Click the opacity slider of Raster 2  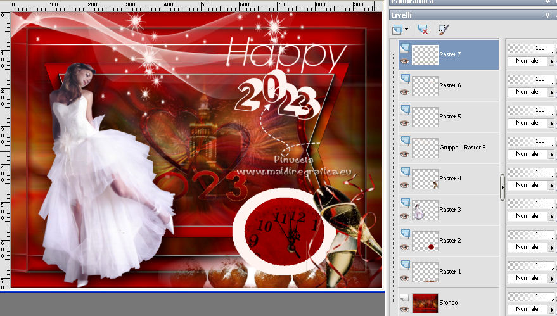[x=531, y=234]
